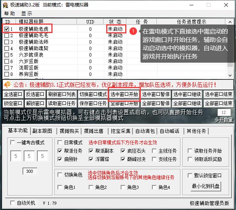236x210 pixels.
Task: Click 锁定窗口 button
Action: (13, 103)
